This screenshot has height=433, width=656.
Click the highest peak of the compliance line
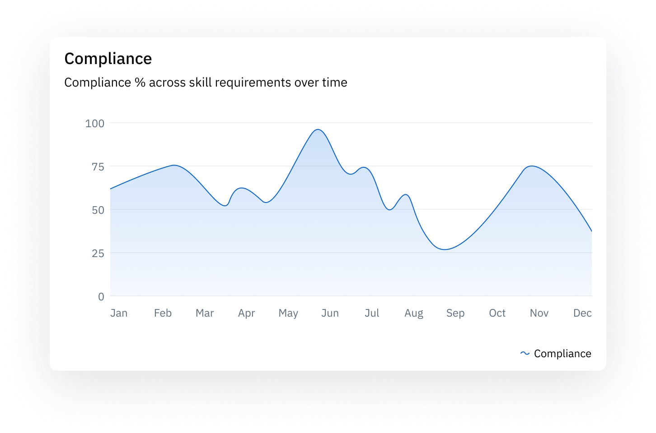pyautogui.click(x=318, y=129)
